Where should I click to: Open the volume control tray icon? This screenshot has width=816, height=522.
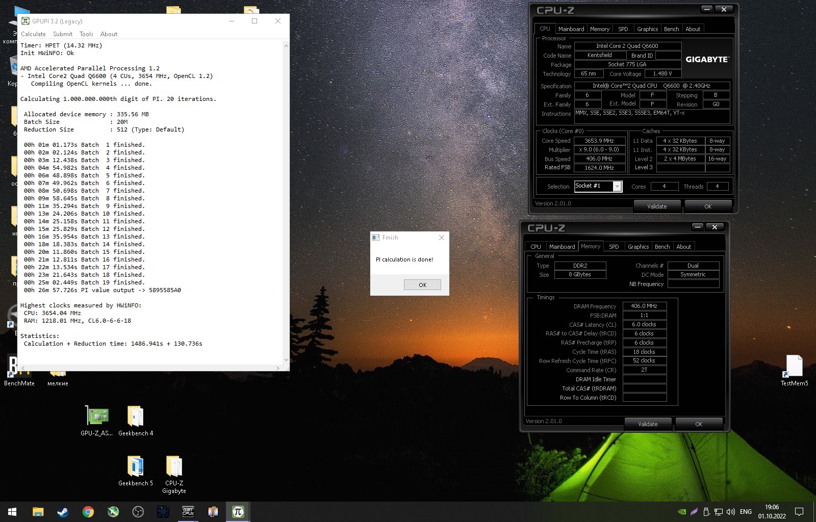pos(730,512)
